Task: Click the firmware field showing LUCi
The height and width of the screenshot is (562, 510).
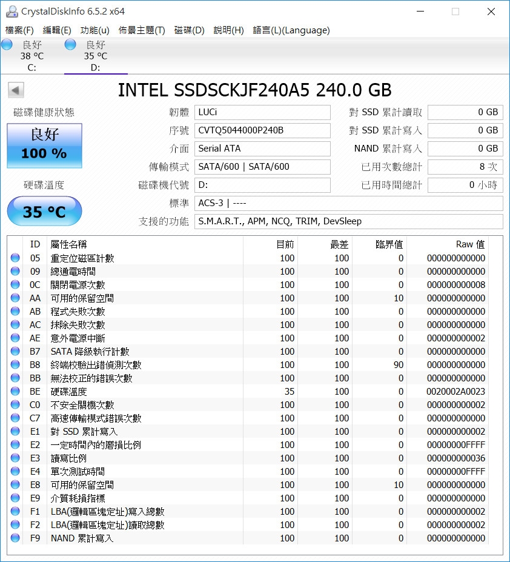Action: click(262, 112)
